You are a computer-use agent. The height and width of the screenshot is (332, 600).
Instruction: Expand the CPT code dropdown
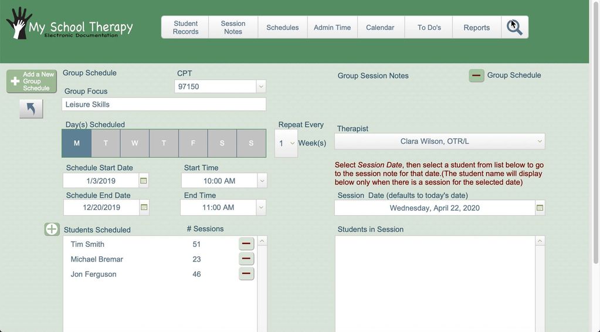coord(261,86)
